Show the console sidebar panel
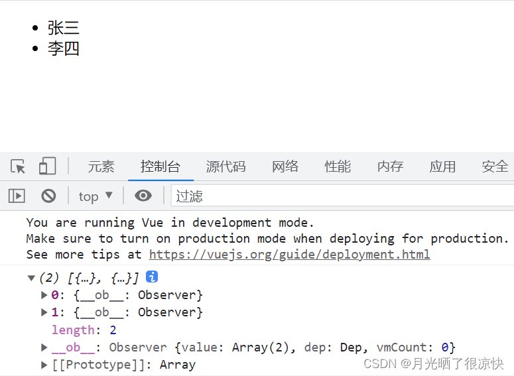 click(x=17, y=196)
